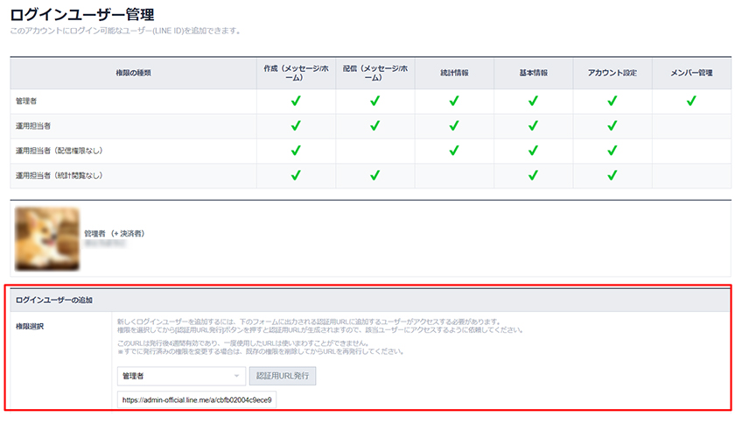Click 運用担当者（配信権限なし） checkmark under 作成
Screen dimensions: 735x438
click(296, 151)
